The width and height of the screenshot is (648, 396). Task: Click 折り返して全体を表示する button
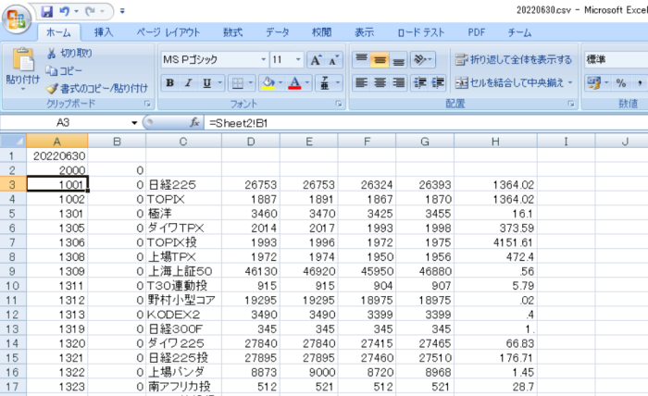[513, 59]
